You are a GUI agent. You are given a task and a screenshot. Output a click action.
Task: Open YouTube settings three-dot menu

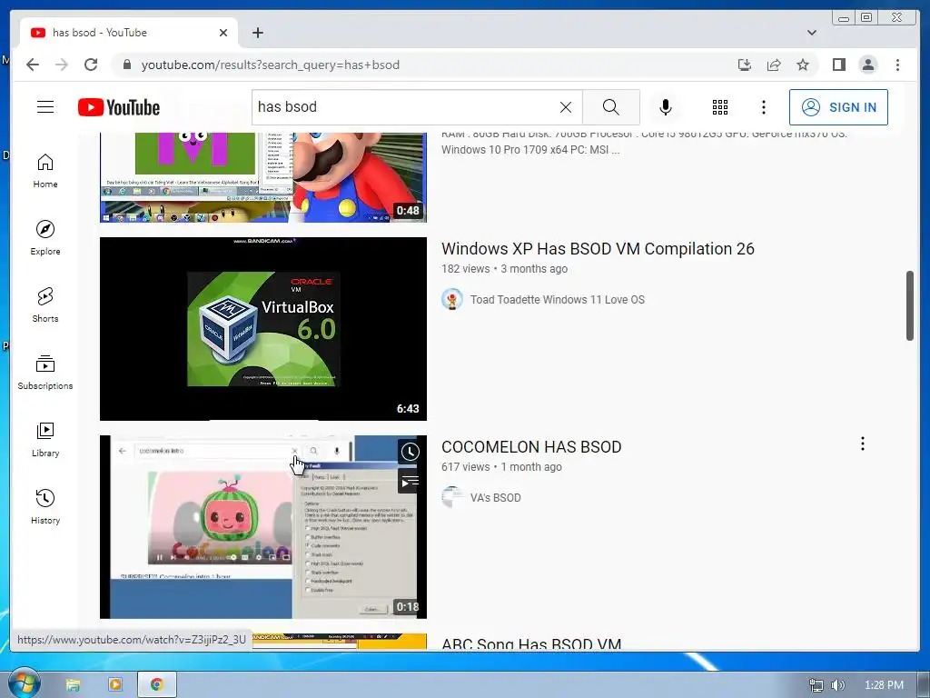click(763, 107)
